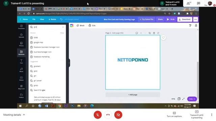Open the purple Help button

point(192,99)
